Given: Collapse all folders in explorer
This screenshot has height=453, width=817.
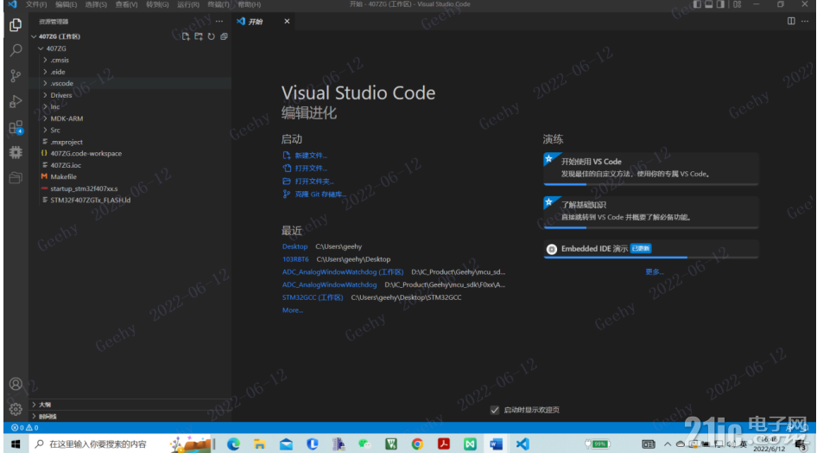Looking at the screenshot, I should click(x=224, y=36).
